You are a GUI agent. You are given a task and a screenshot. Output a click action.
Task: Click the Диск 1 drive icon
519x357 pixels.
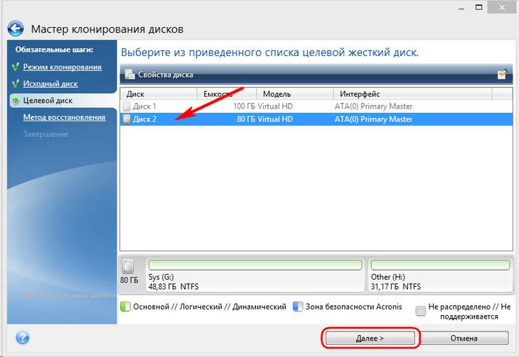[127, 106]
